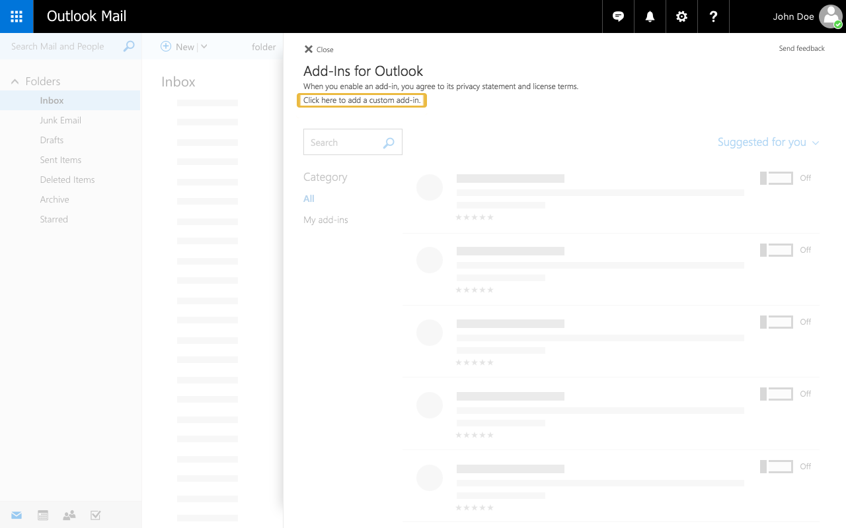Open the Inbox folder
This screenshot has width=846, height=528.
click(70, 100)
